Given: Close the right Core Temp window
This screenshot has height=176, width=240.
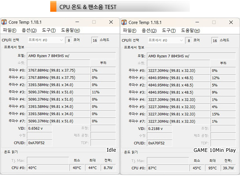Looking at the screenshot, I should [x=231, y=22].
